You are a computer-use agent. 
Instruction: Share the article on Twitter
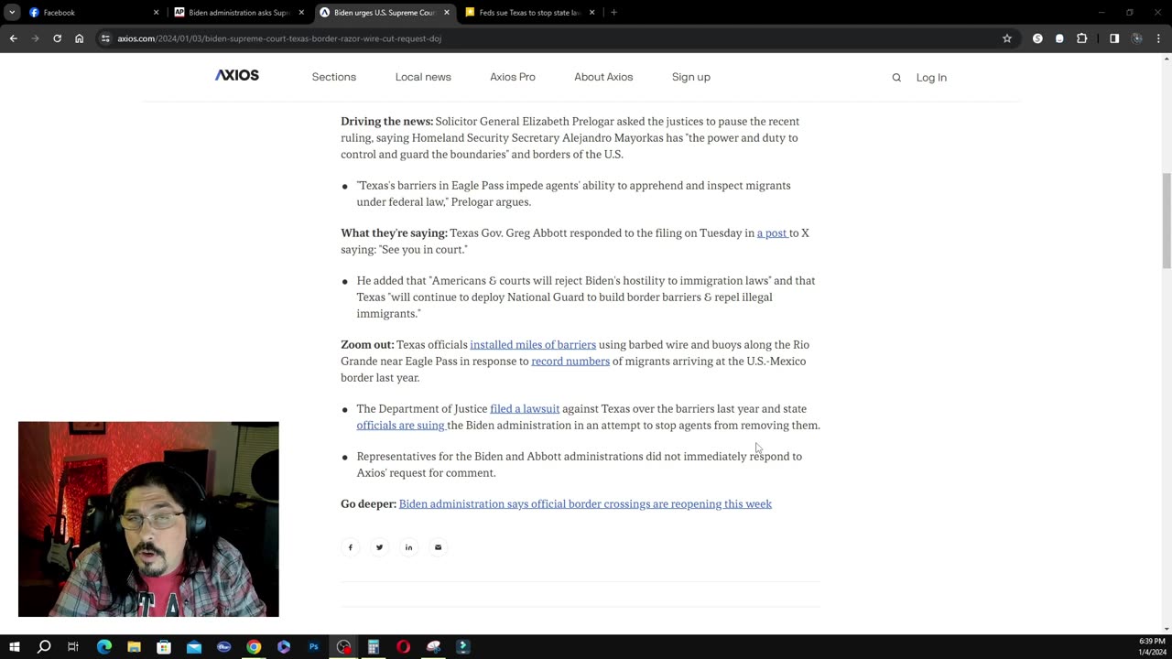pos(379,547)
